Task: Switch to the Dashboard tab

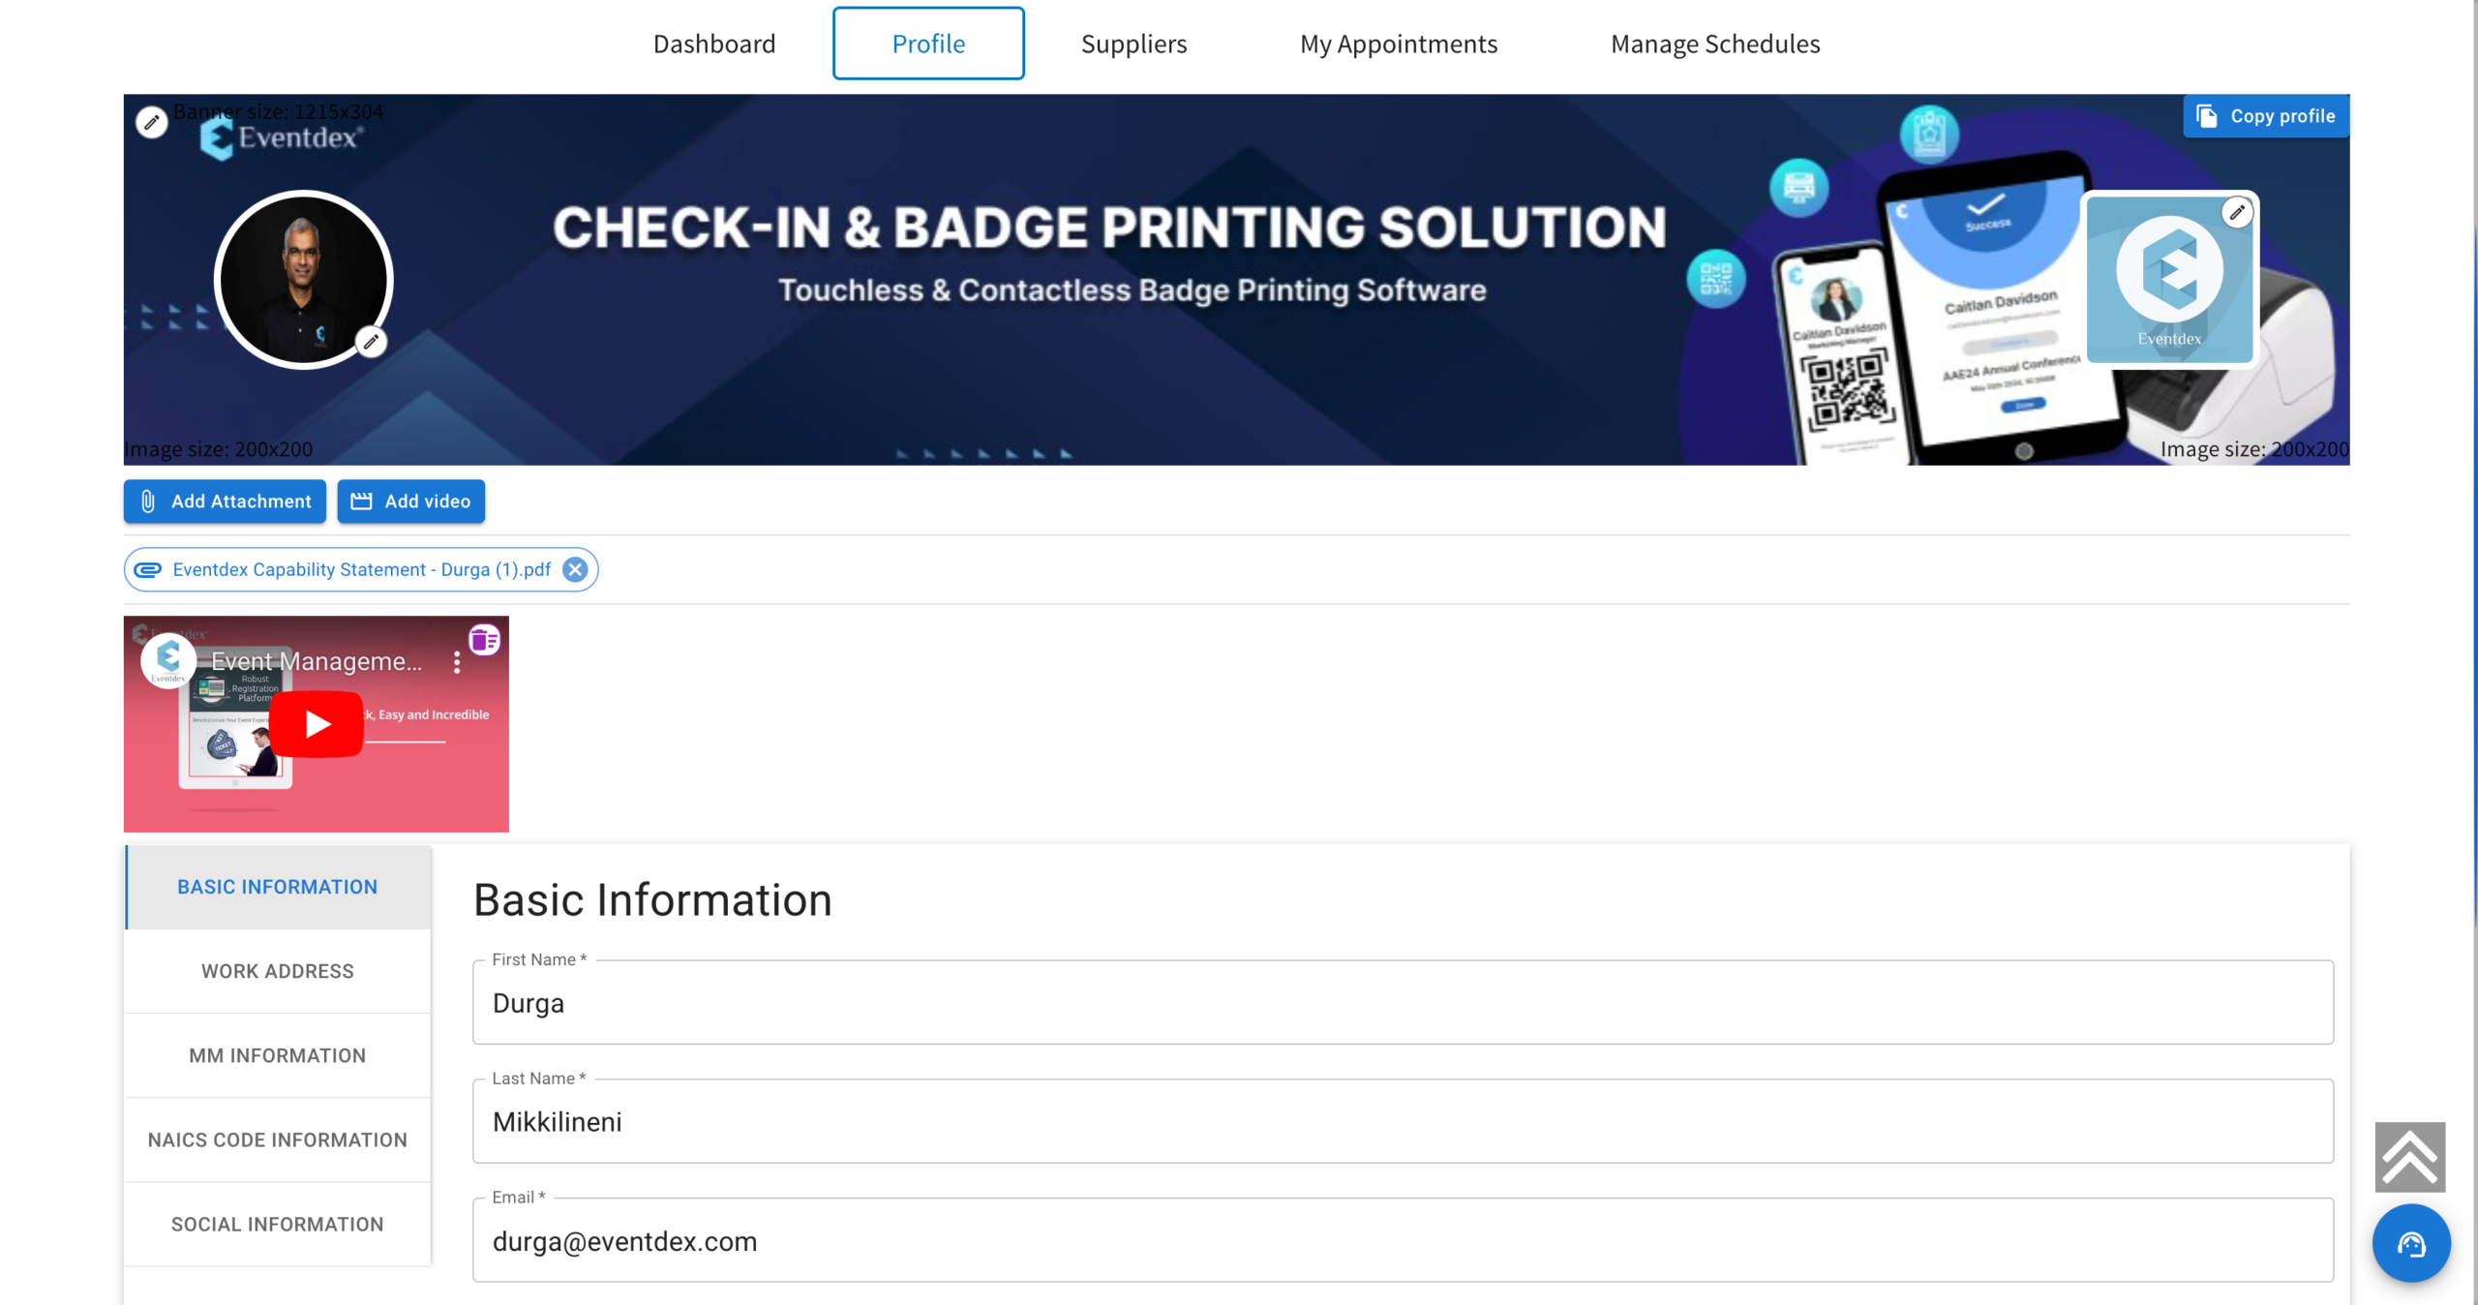Action: [x=714, y=44]
